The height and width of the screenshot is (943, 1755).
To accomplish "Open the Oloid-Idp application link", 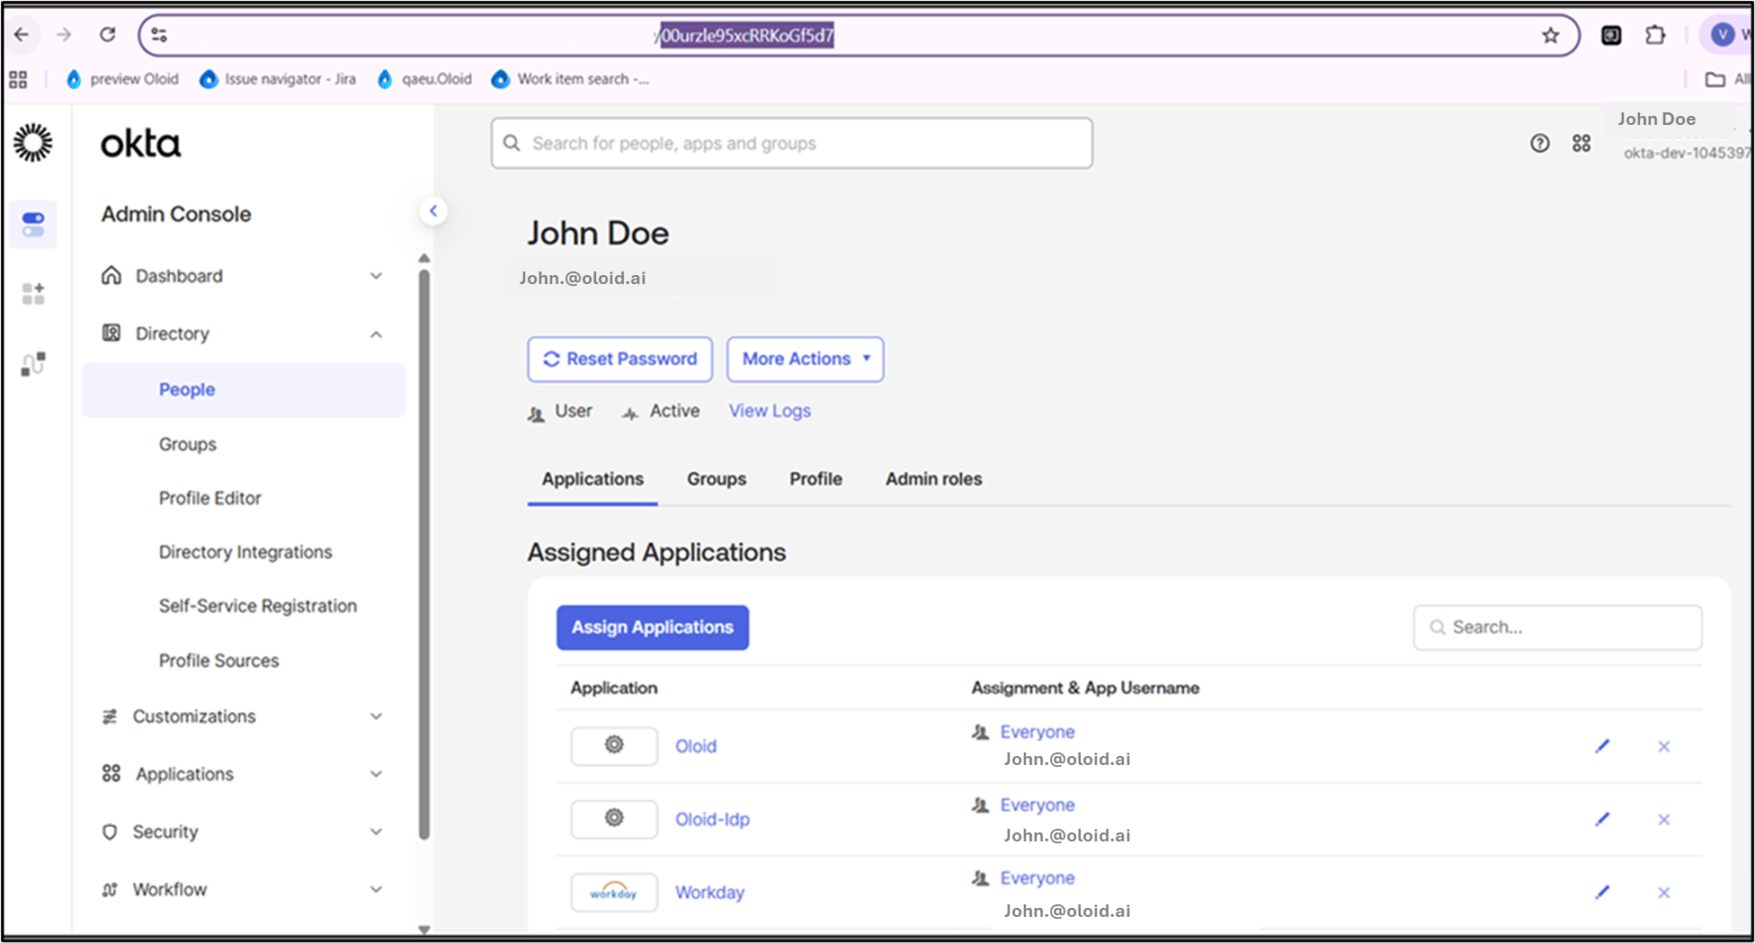I will click(712, 819).
